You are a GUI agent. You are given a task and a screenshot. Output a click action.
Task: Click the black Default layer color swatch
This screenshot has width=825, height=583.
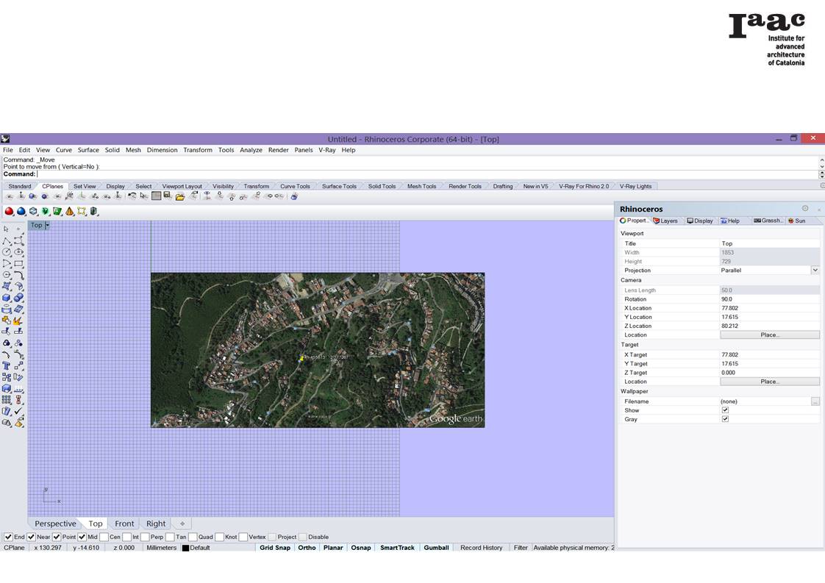[185, 548]
